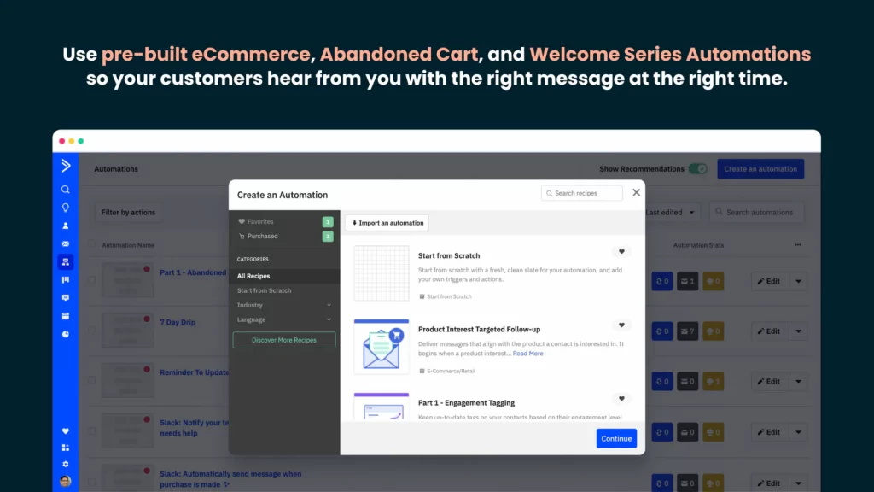The width and height of the screenshot is (874, 492).
Task: Open the Settings gear icon in the sidebar
Action: [65, 464]
